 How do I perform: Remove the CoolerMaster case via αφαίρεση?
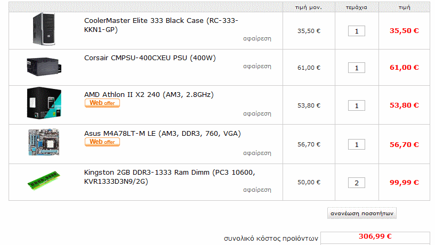pos(257,38)
